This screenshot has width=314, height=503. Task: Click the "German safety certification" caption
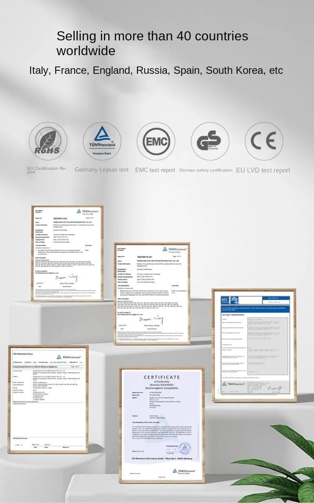206,170
